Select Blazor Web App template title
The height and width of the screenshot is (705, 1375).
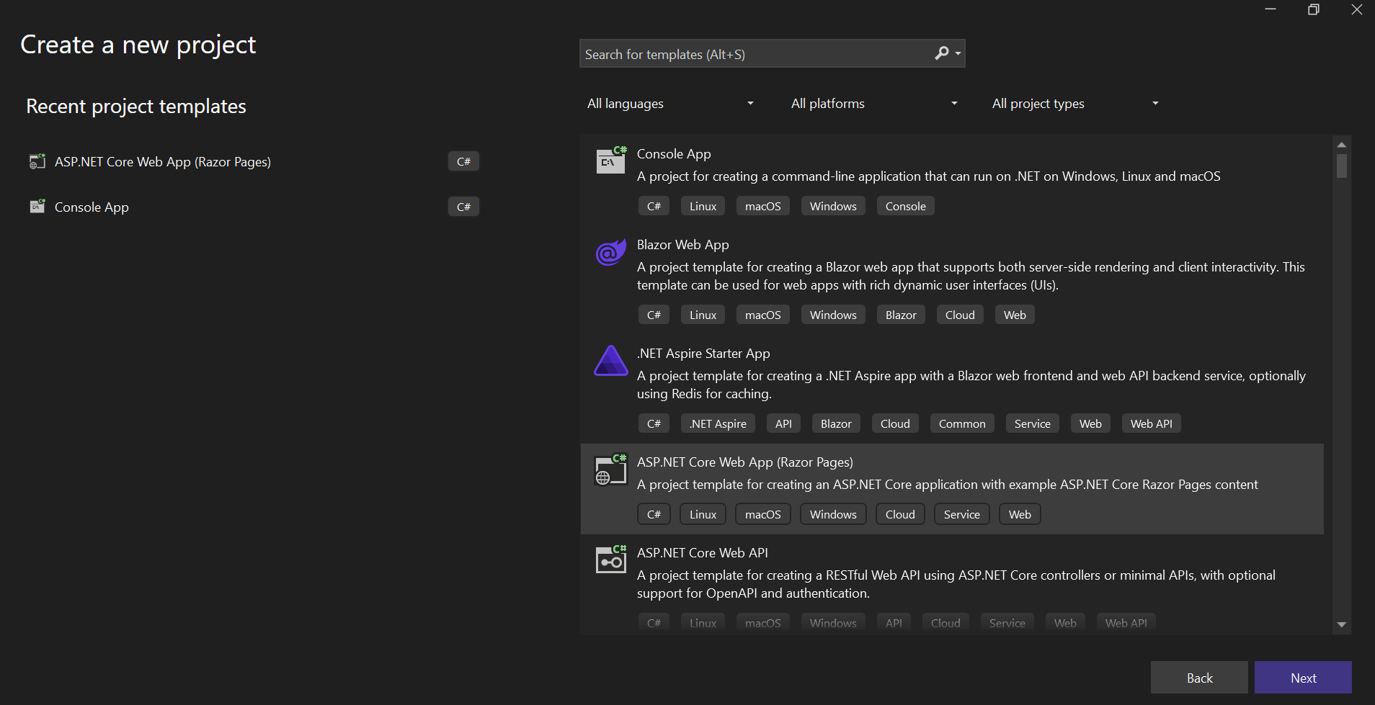tap(682, 245)
